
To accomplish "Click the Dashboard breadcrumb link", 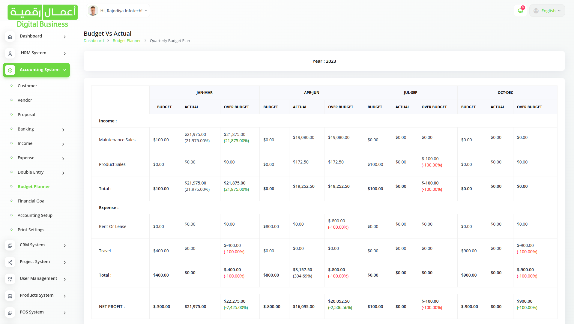I will pyautogui.click(x=94, y=41).
